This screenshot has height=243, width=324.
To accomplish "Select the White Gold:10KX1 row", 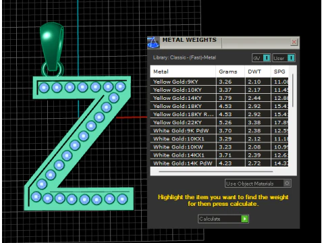I will pyautogui.click(x=219, y=138).
